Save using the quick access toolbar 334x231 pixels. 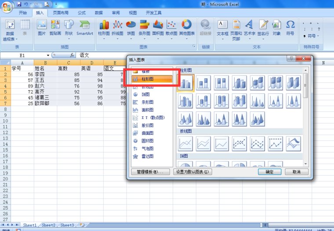19,4
